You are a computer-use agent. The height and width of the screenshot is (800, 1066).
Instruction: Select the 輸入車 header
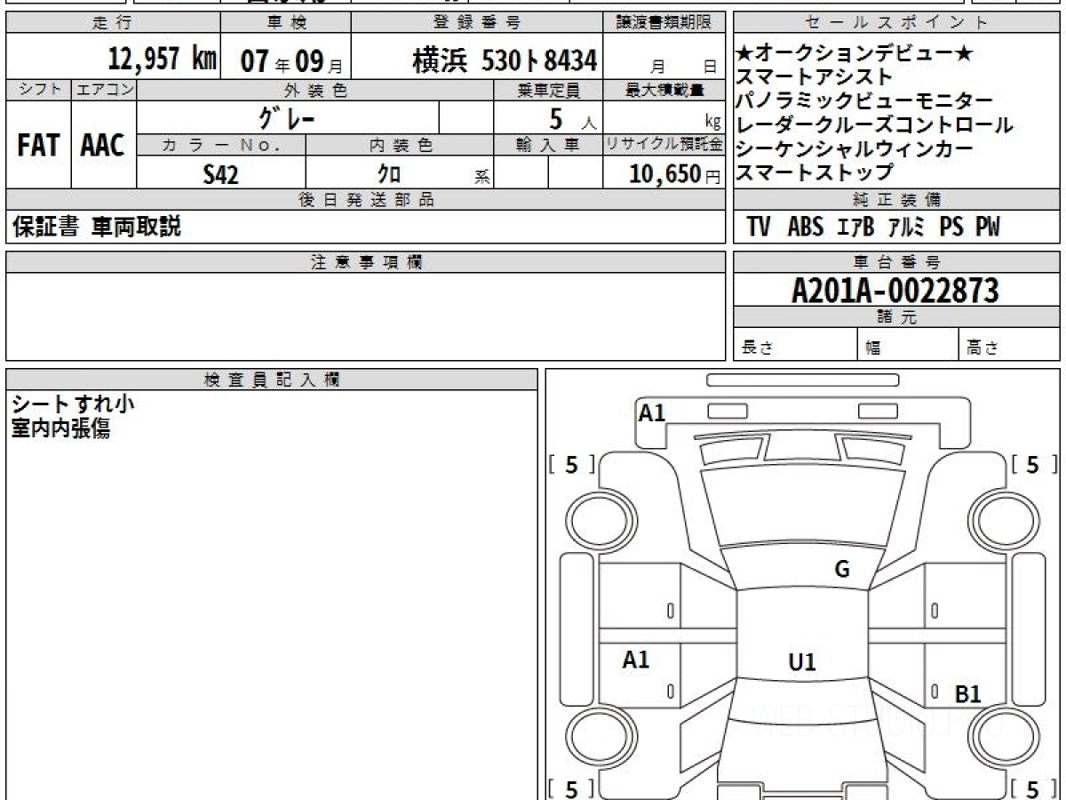coord(548,145)
